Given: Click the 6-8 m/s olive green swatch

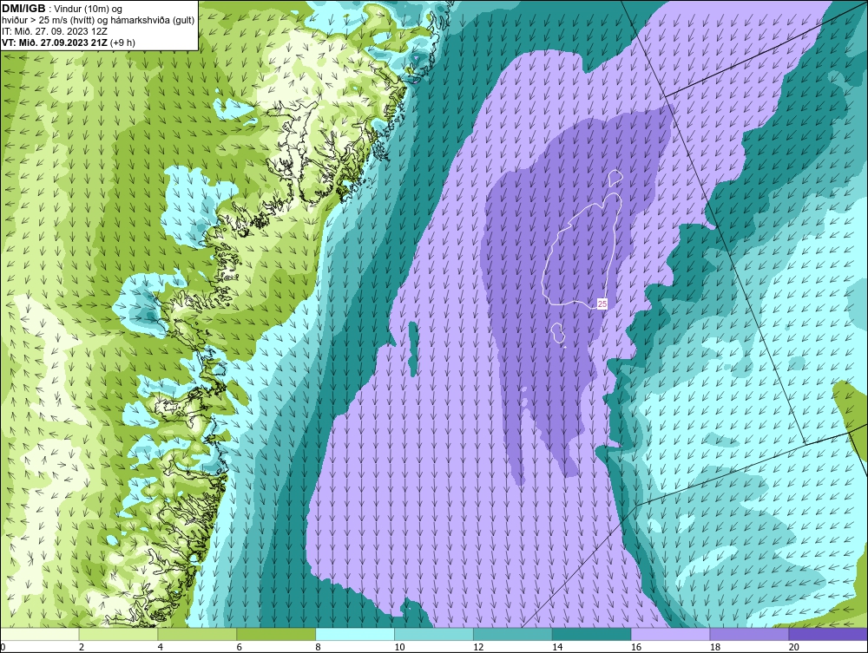Looking at the screenshot, I should click(276, 634).
